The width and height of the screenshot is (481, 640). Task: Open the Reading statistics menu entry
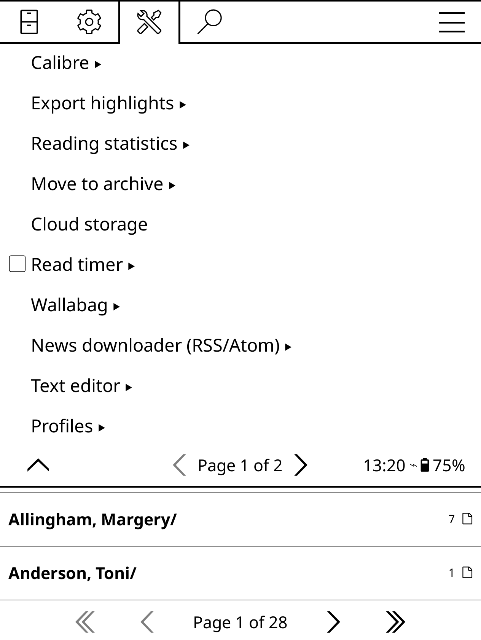pos(110,144)
